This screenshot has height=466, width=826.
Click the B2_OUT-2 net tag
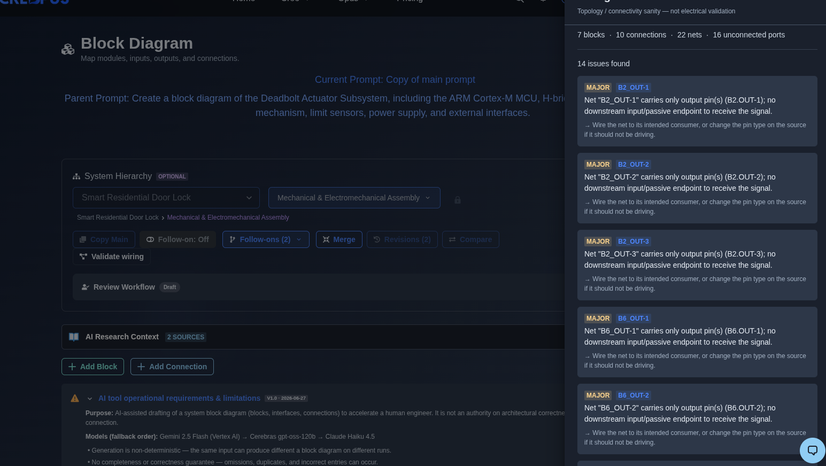[x=634, y=165]
